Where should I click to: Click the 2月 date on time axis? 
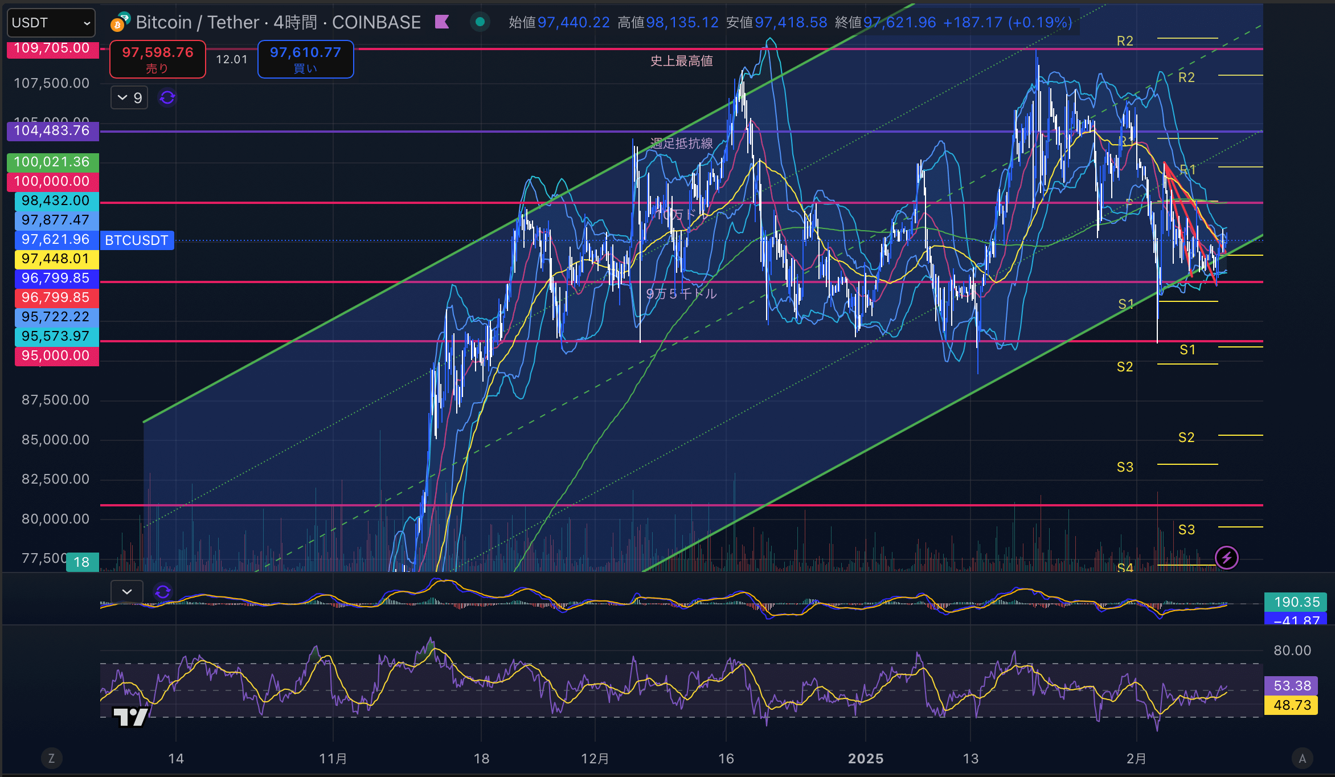pos(1136,759)
